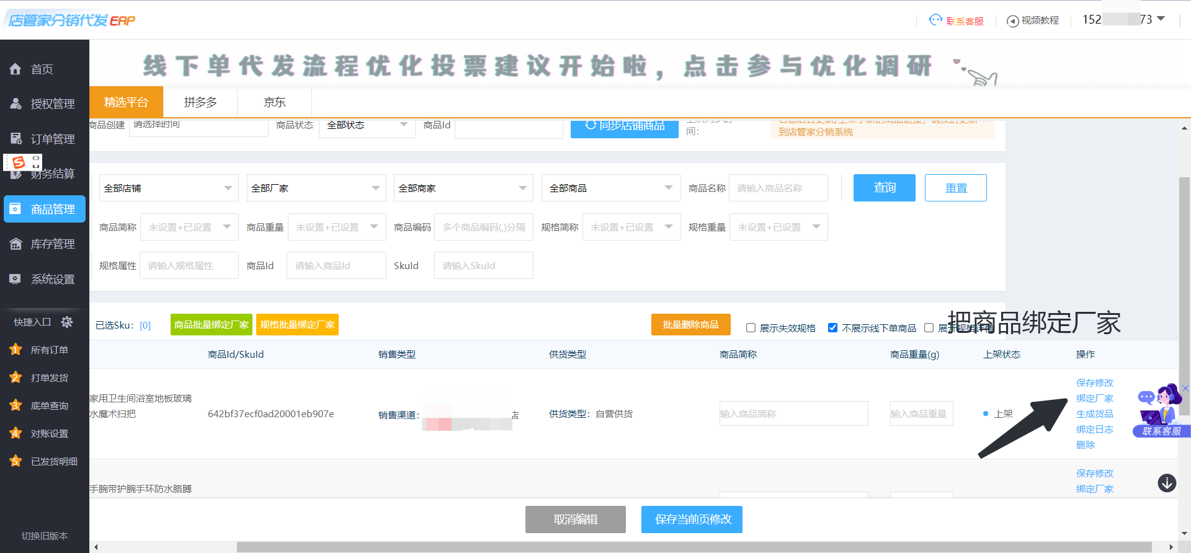
Task: Expand the all stores dropdown
Action: 168,188
